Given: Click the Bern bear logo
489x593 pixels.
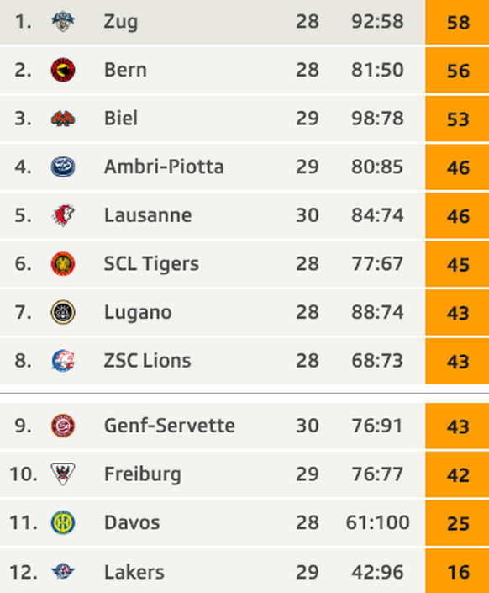Looking at the screenshot, I should 63,70.
